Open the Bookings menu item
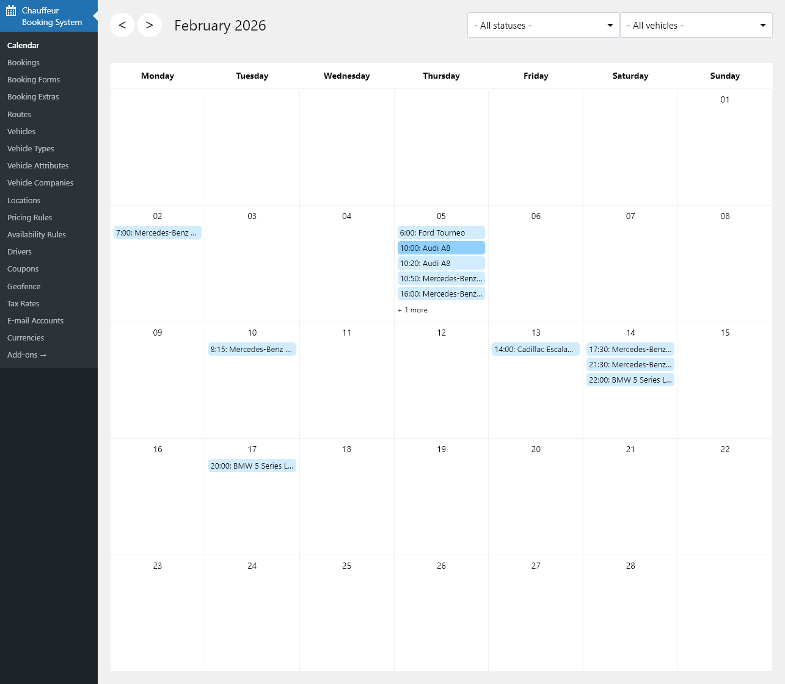The height and width of the screenshot is (684, 785). [x=23, y=62]
